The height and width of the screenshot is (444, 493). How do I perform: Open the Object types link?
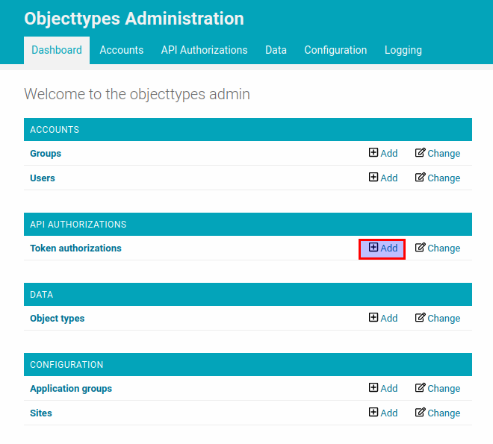tap(58, 319)
